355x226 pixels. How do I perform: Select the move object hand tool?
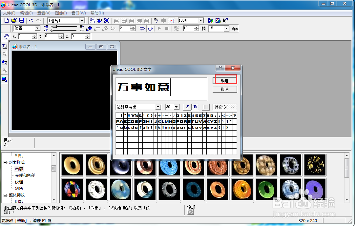92,21
